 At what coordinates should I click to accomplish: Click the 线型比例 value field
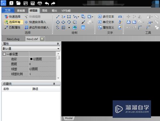tap(42, 74)
